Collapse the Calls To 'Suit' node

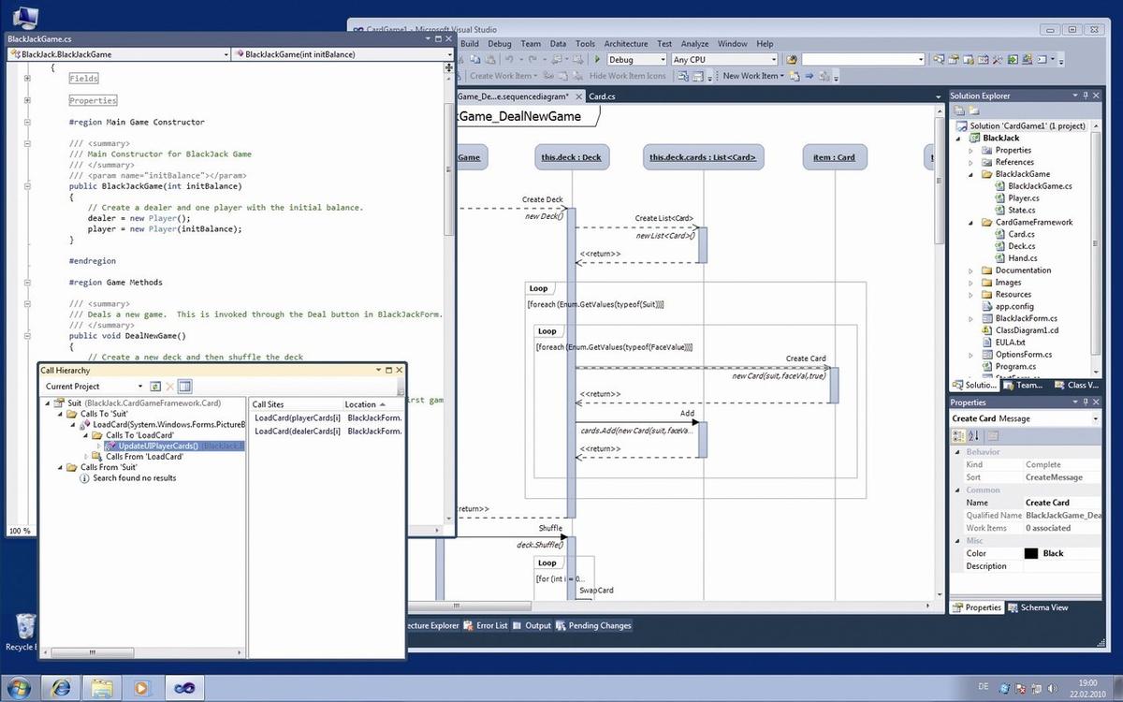(61, 414)
